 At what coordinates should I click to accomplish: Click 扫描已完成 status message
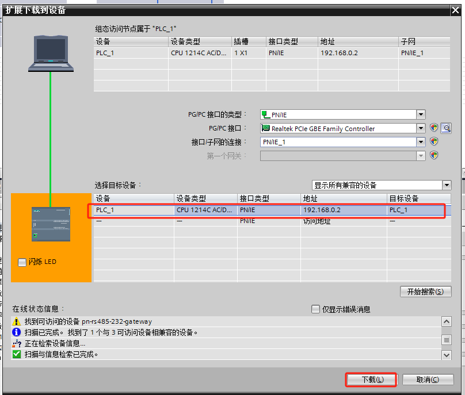[x=111, y=332]
